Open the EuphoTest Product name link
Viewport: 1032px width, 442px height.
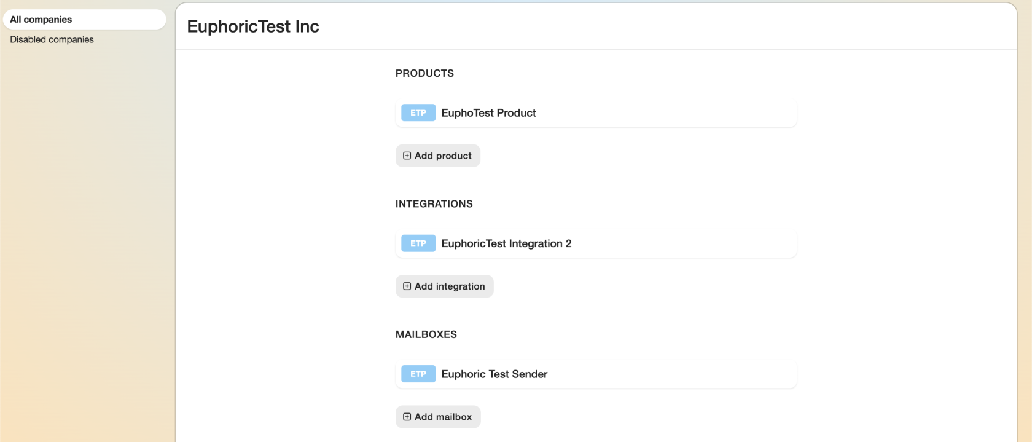click(x=488, y=113)
